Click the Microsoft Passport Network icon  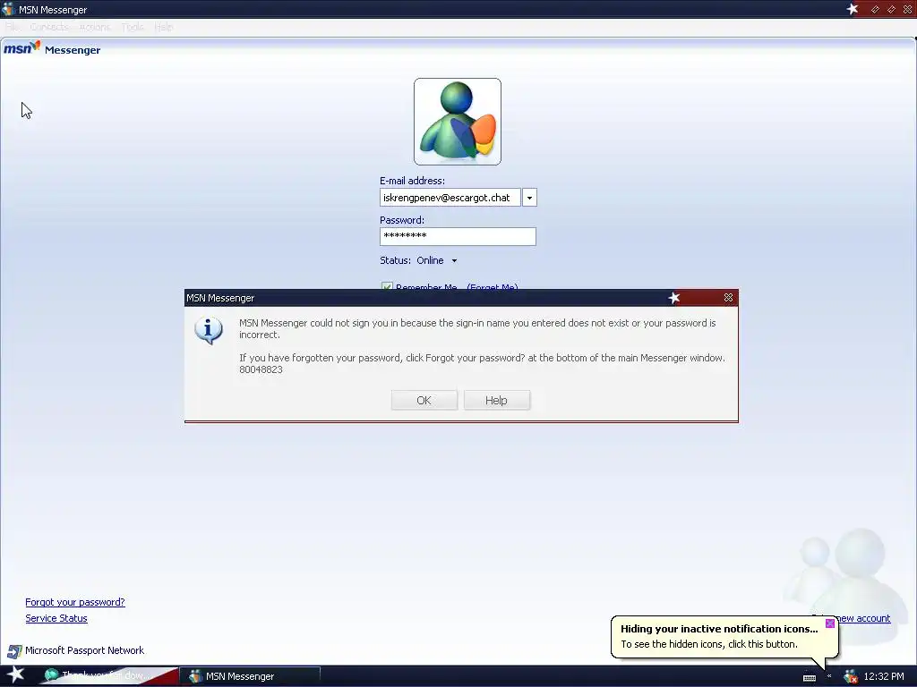point(14,651)
